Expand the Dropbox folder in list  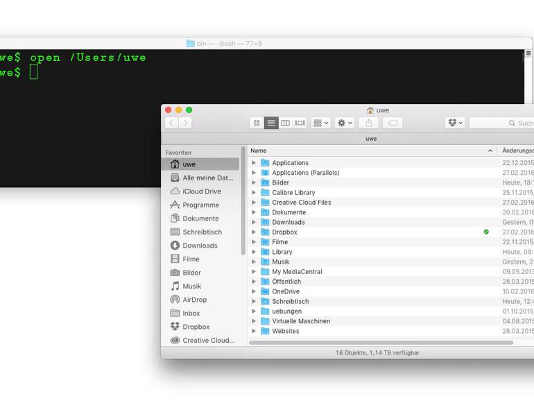click(x=254, y=232)
